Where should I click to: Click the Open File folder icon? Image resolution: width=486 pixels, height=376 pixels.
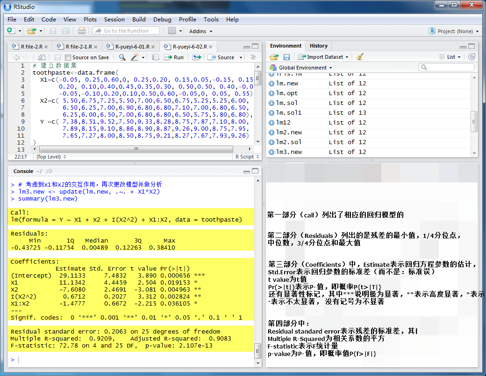coord(31,31)
